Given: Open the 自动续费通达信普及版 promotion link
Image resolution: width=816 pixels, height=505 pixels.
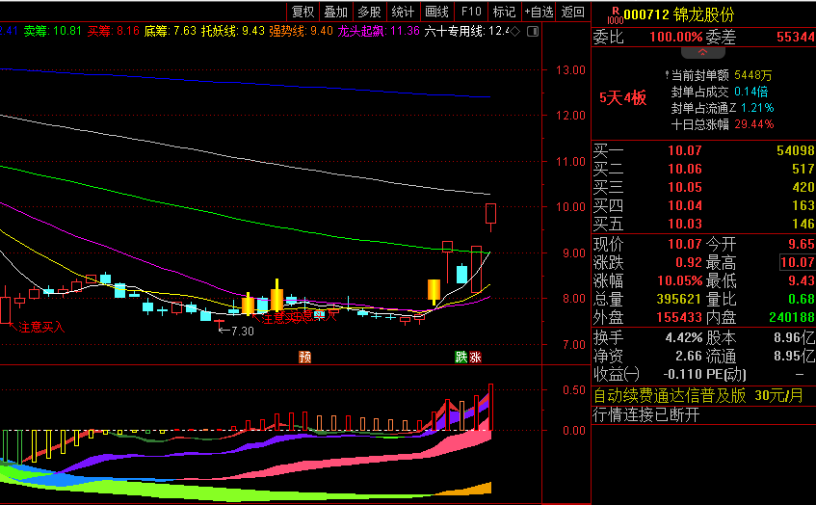Looking at the screenshot, I should click(698, 396).
